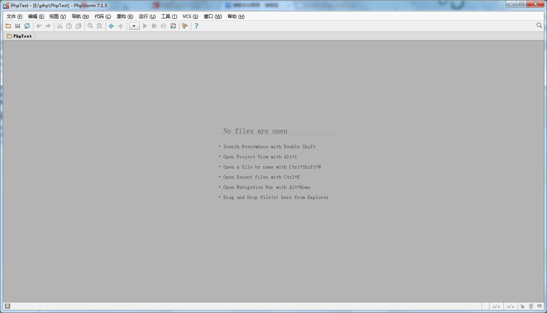547x313 pixels.
Task: Click 'Open Project View with Alt+1' hint
Action: pos(260,157)
